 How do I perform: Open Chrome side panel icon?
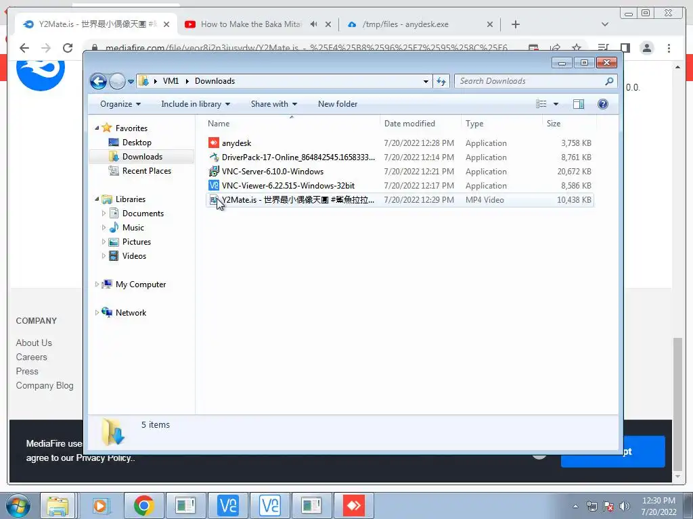click(625, 48)
